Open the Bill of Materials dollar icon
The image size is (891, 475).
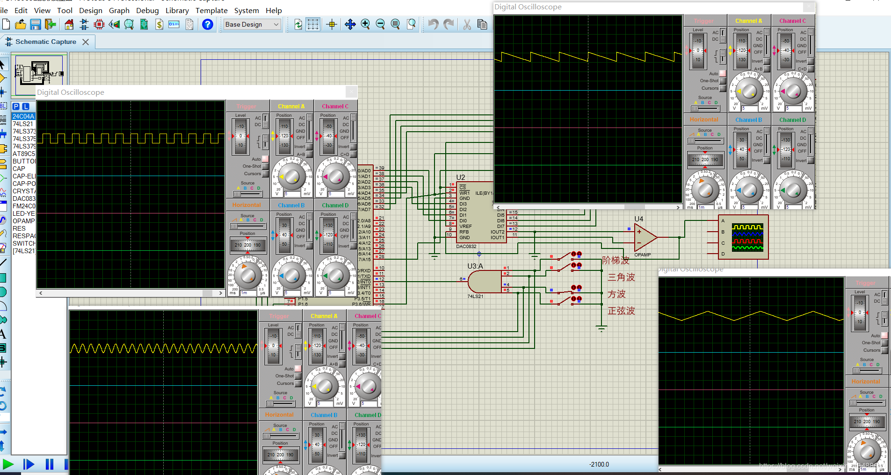pos(159,24)
